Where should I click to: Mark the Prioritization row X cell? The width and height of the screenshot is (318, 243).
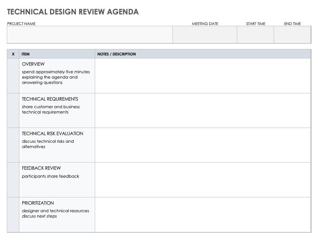[x=13, y=215]
